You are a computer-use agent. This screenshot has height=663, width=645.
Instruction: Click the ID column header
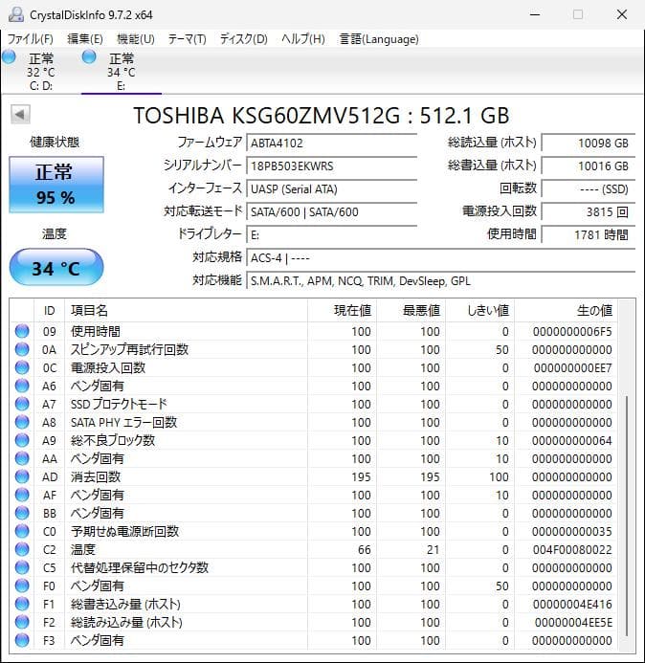pyautogui.click(x=49, y=310)
